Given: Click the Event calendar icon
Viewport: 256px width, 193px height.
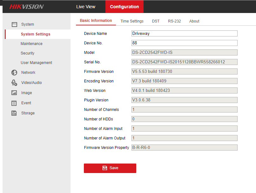Looking at the screenshot, I should (x=14, y=103).
